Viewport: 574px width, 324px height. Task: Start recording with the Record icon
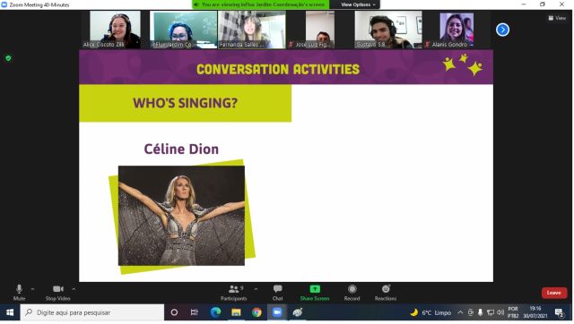point(352,289)
